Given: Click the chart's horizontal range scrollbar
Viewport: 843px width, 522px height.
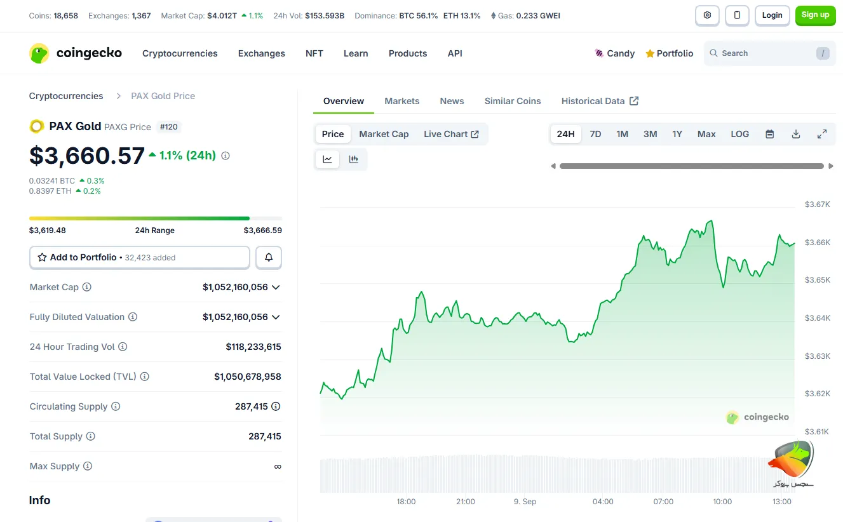Looking at the screenshot, I should point(691,166).
